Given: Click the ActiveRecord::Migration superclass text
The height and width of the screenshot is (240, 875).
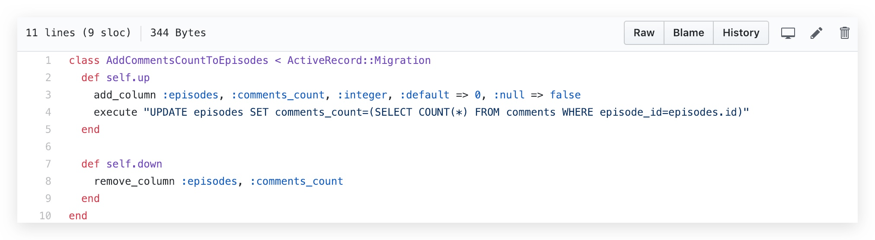Looking at the screenshot, I should [359, 60].
